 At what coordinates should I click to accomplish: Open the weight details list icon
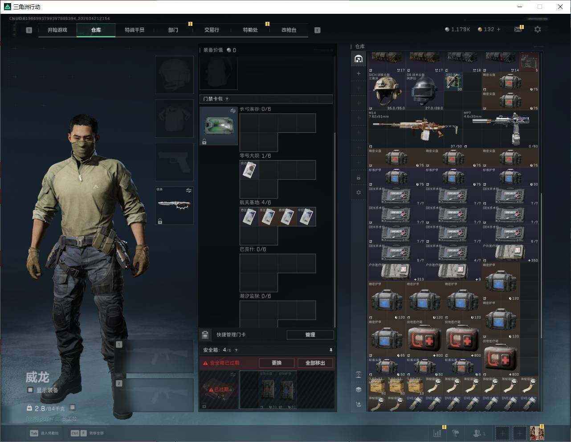(x=72, y=408)
